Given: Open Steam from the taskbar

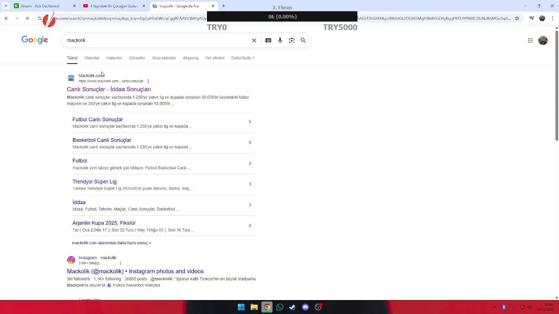Looking at the screenshot, I should pyautogui.click(x=292, y=307).
